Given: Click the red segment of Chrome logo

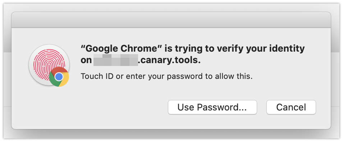Looking at the screenshot, I should point(59,70).
